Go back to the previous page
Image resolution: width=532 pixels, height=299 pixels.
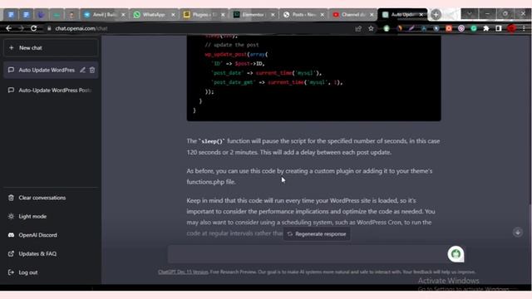click(x=9, y=28)
